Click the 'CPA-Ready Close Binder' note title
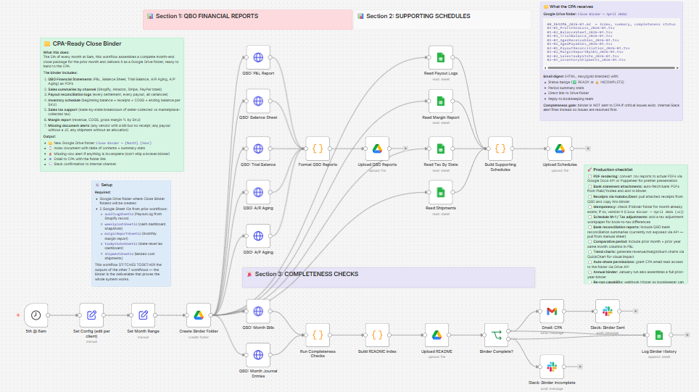This screenshot has width=699, height=392. pos(87,43)
